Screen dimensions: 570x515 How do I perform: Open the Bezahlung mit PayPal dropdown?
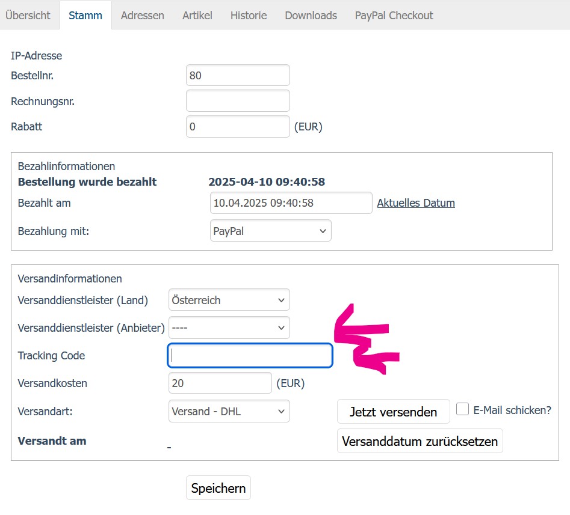pyautogui.click(x=270, y=231)
